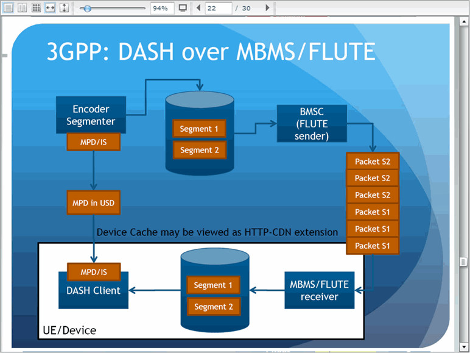Click 'Device Cache may be viewed as HTTP-CDN extension' text
470x353 pixels.
click(217, 232)
